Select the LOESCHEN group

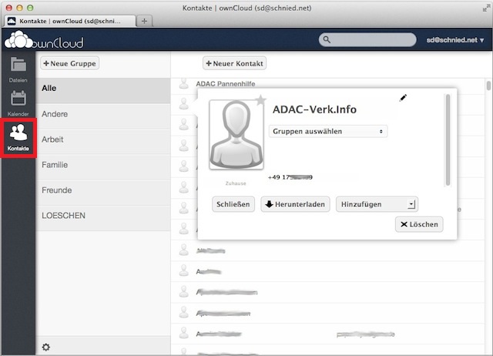pyautogui.click(x=103, y=217)
